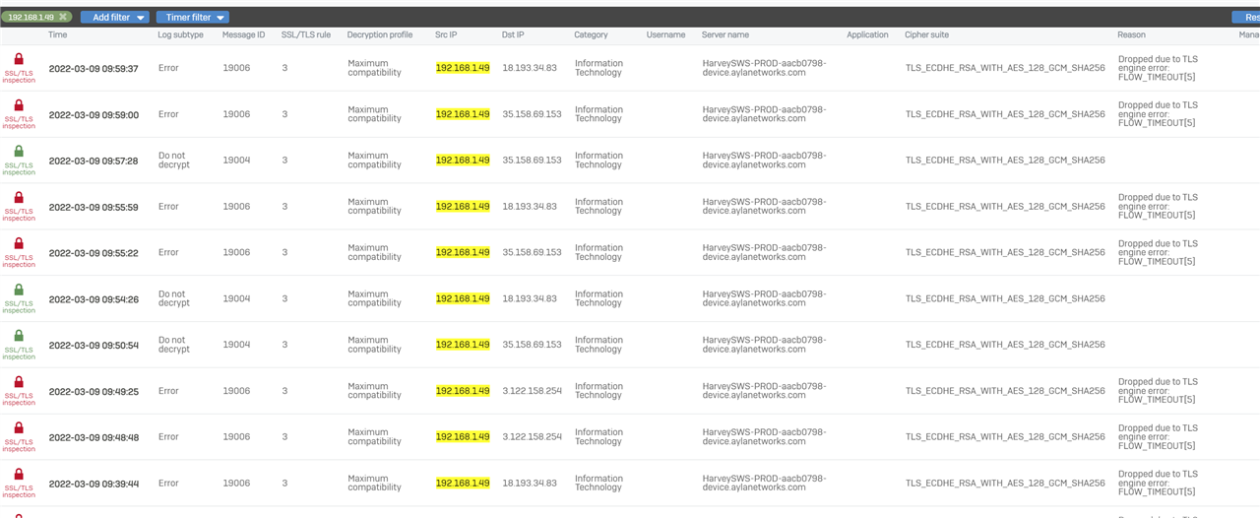
Task: Click the red lock icon for 09:55:22 entry
Action: (x=19, y=243)
